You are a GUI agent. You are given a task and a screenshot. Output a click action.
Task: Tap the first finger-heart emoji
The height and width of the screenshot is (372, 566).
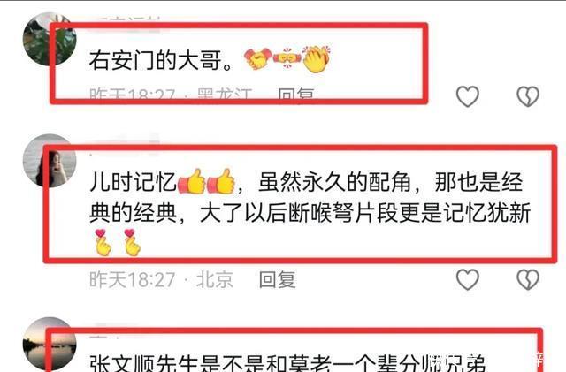click(x=103, y=242)
